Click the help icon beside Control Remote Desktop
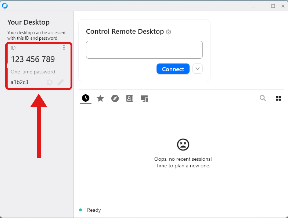288x218 pixels. point(168,32)
